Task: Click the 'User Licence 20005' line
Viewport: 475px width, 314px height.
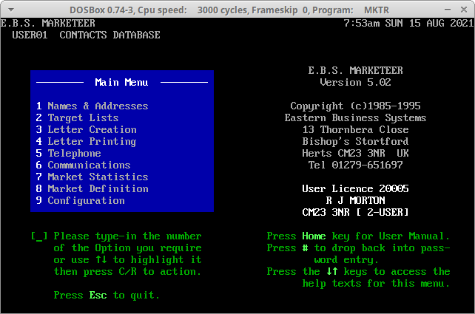Action: pyautogui.click(x=355, y=188)
